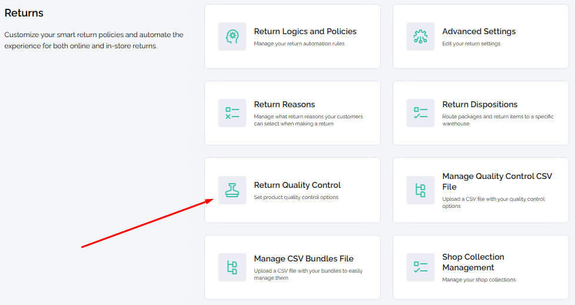Click the Shop Collection Management icon
This screenshot has width=575, height=305.
pos(420,267)
